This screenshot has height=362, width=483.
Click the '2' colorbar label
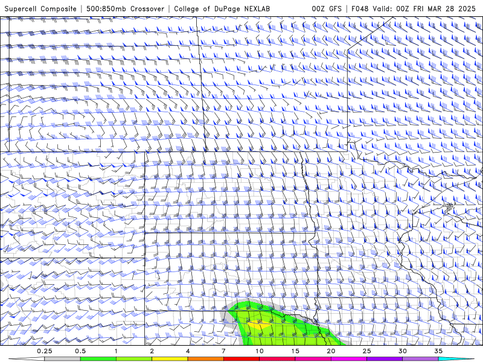(x=152, y=351)
